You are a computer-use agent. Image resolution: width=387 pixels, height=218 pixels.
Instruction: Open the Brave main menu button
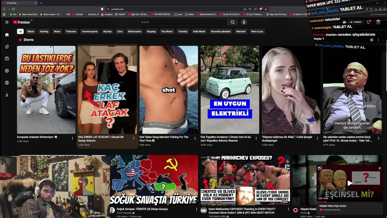[x=384, y=9]
